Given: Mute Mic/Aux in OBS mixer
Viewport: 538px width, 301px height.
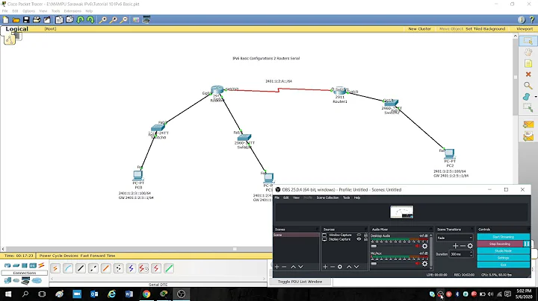Looking at the screenshot, I should [418, 264].
